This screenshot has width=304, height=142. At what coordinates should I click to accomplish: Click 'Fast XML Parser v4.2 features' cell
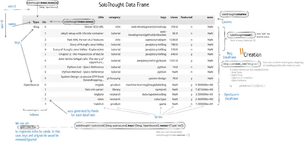click(x=86, y=40)
